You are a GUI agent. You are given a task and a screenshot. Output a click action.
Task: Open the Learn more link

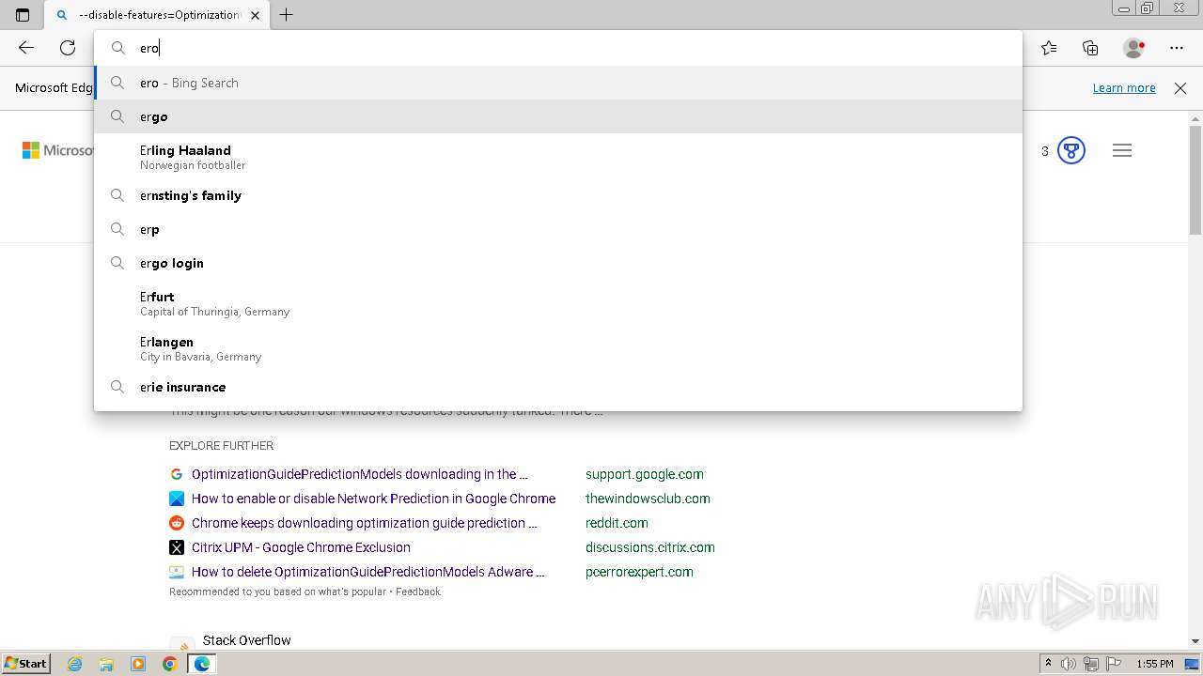[x=1124, y=88]
